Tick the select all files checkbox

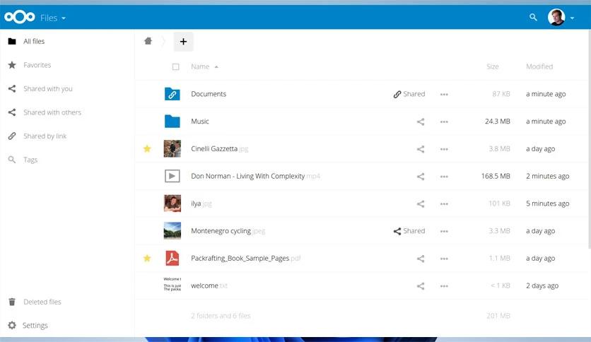coord(175,66)
